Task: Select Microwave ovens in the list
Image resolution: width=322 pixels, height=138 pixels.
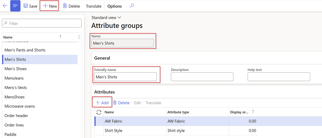Action: (40, 106)
